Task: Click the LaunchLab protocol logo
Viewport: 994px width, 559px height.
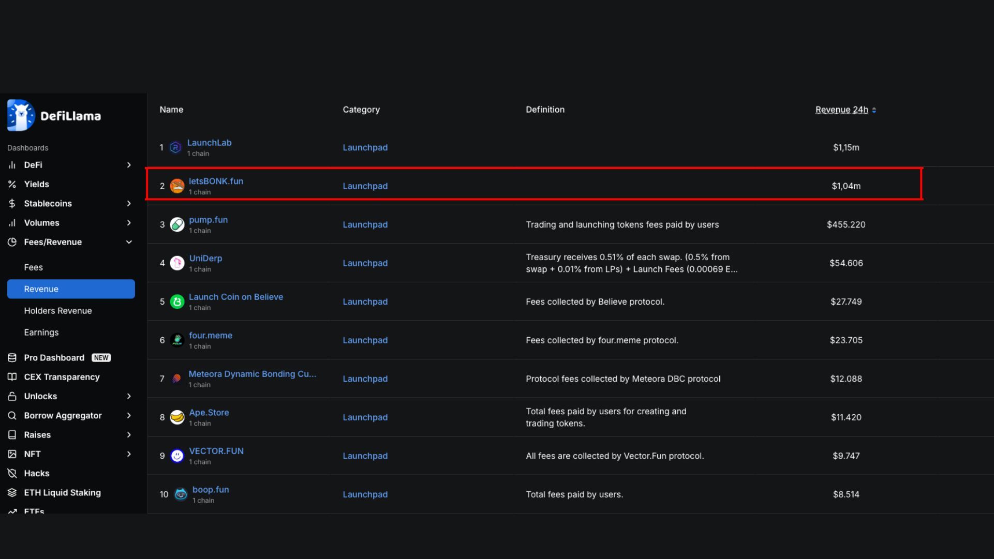Action: click(175, 148)
